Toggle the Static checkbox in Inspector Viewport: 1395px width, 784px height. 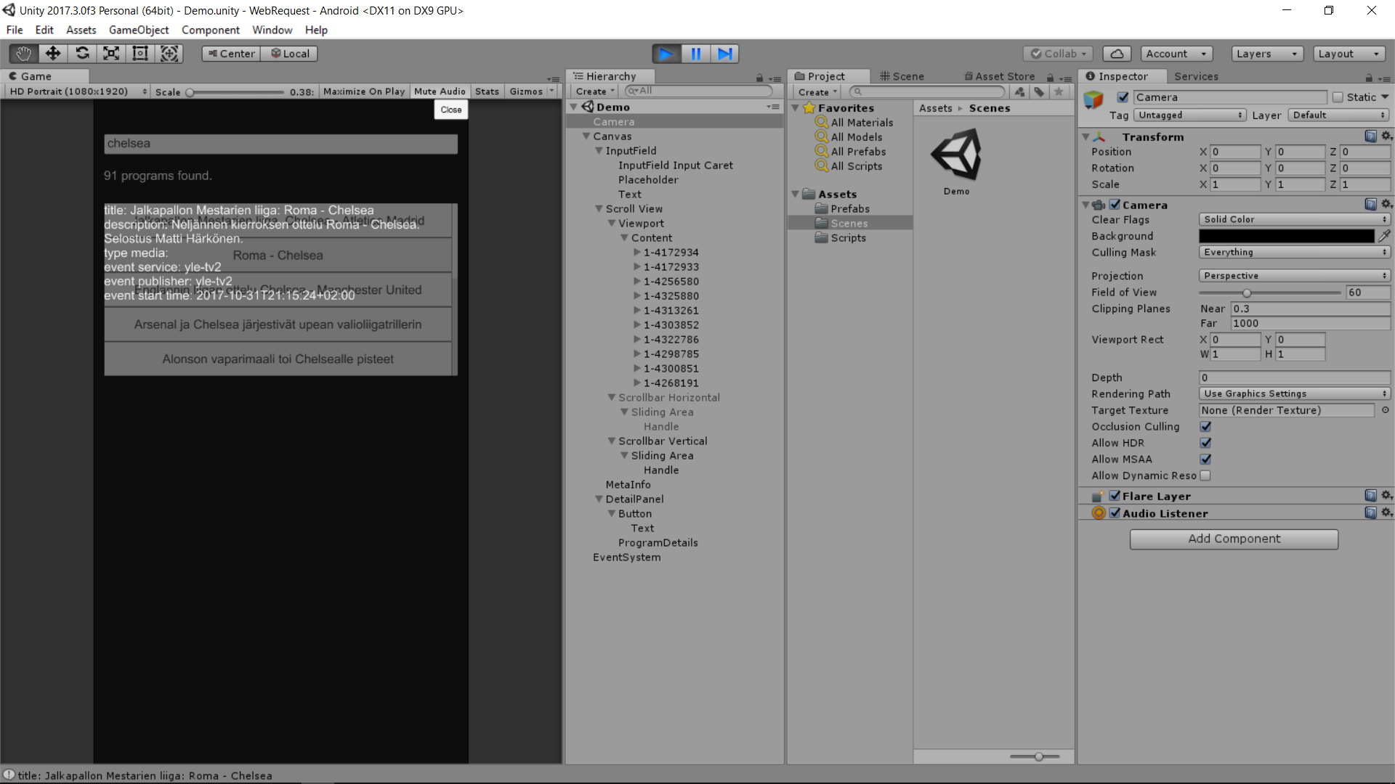coord(1338,97)
